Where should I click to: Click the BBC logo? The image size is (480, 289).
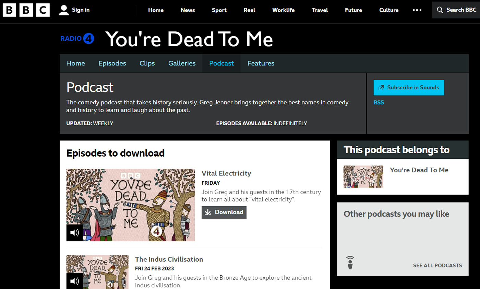[26, 10]
